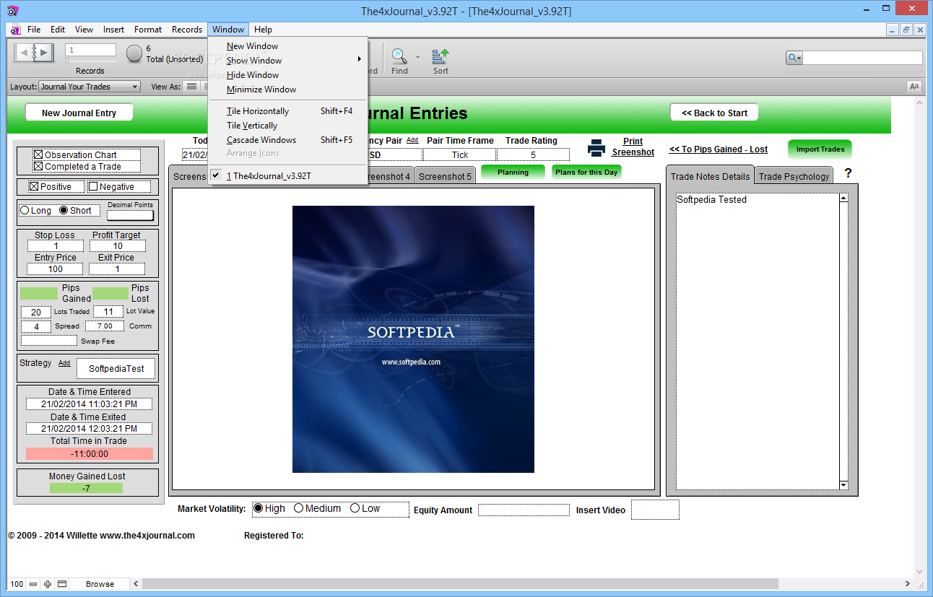
Task: Minimize the inner document window
Action: coord(893,30)
